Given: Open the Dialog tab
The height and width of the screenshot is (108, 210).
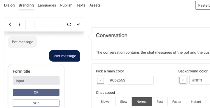Looking at the screenshot, I should click(x=9, y=5).
